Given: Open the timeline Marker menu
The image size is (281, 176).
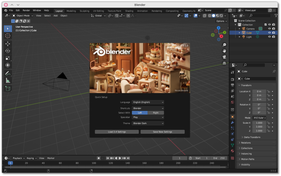Looking at the screenshot, I should click(51, 158).
